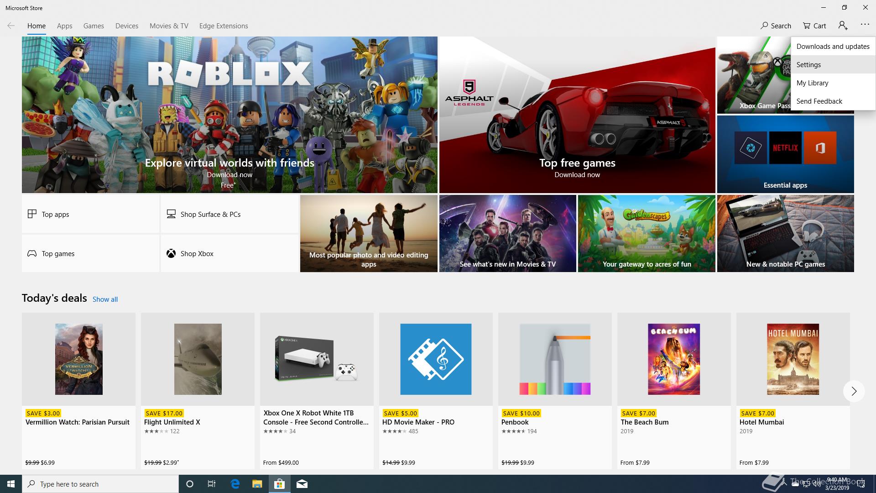Select Downloads and updates from menu

coord(833,46)
